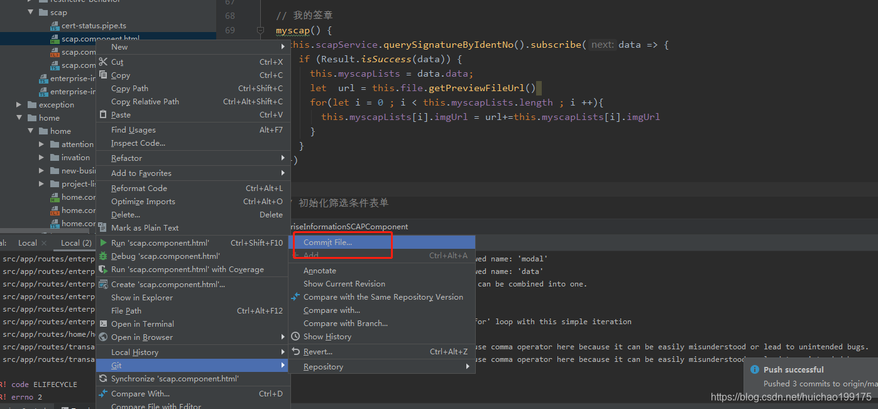Run 'scap.component.html' with Coverage
Image resolution: width=878 pixels, height=409 pixels.
tap(104, 269)
